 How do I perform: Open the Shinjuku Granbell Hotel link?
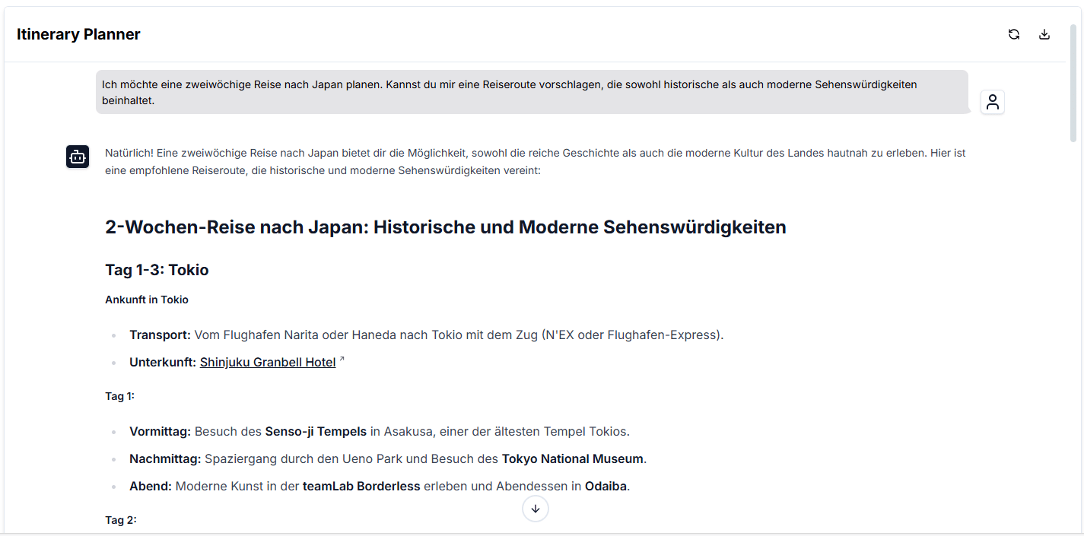tap(268, 363)
